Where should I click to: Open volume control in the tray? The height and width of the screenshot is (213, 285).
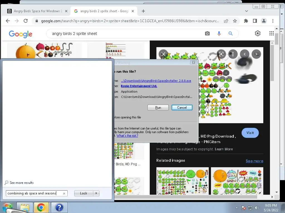pos(257,208)
